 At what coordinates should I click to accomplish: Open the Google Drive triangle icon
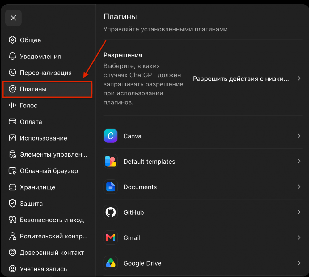pos(111,263)
